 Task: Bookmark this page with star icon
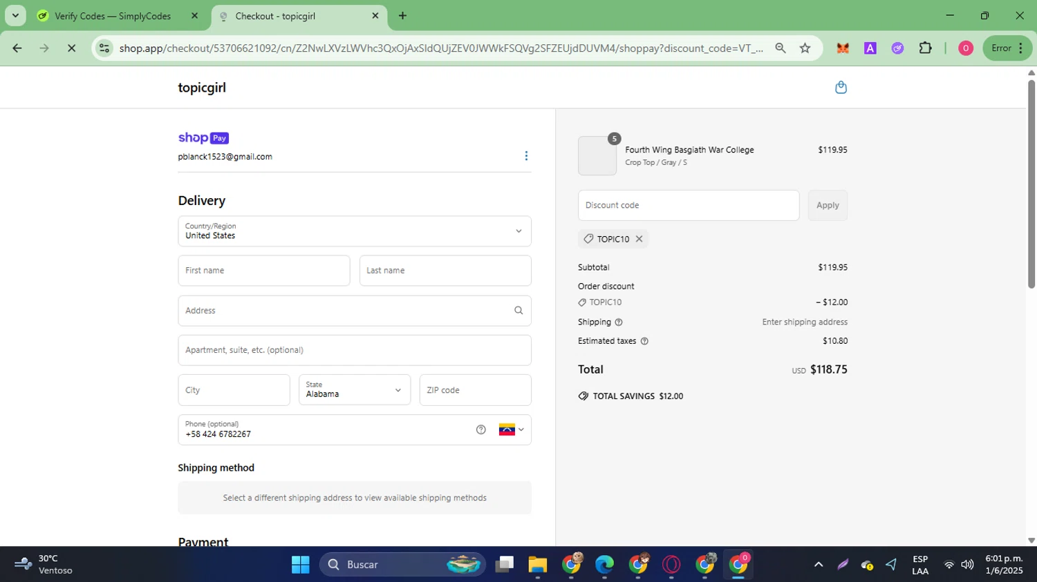(805, 48)
